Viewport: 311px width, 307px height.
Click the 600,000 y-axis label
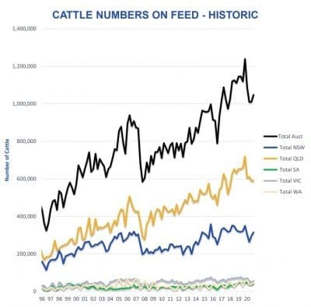click(x=26, y=179)
